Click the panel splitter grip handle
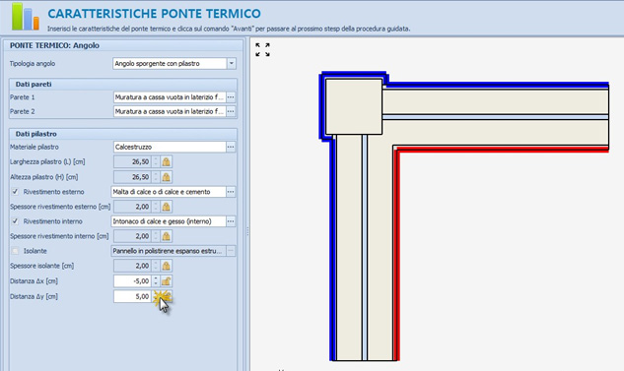Image resolution: width=624 pixels, height=371 pixels. 247,231
